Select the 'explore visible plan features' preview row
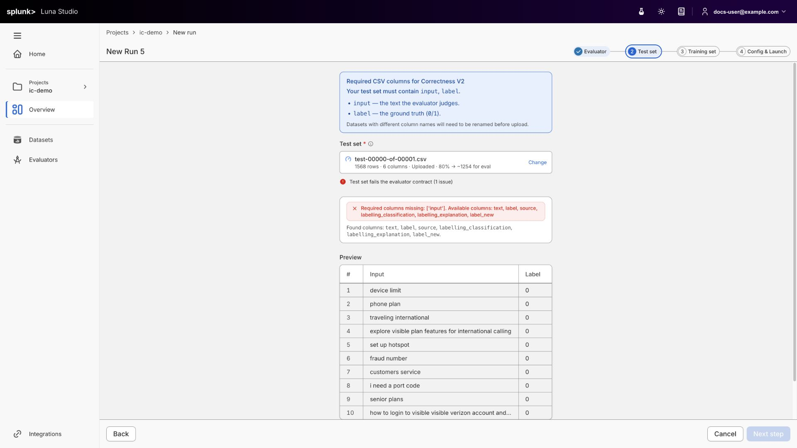This screenshot has height=448, width=797. pos(445,331)
